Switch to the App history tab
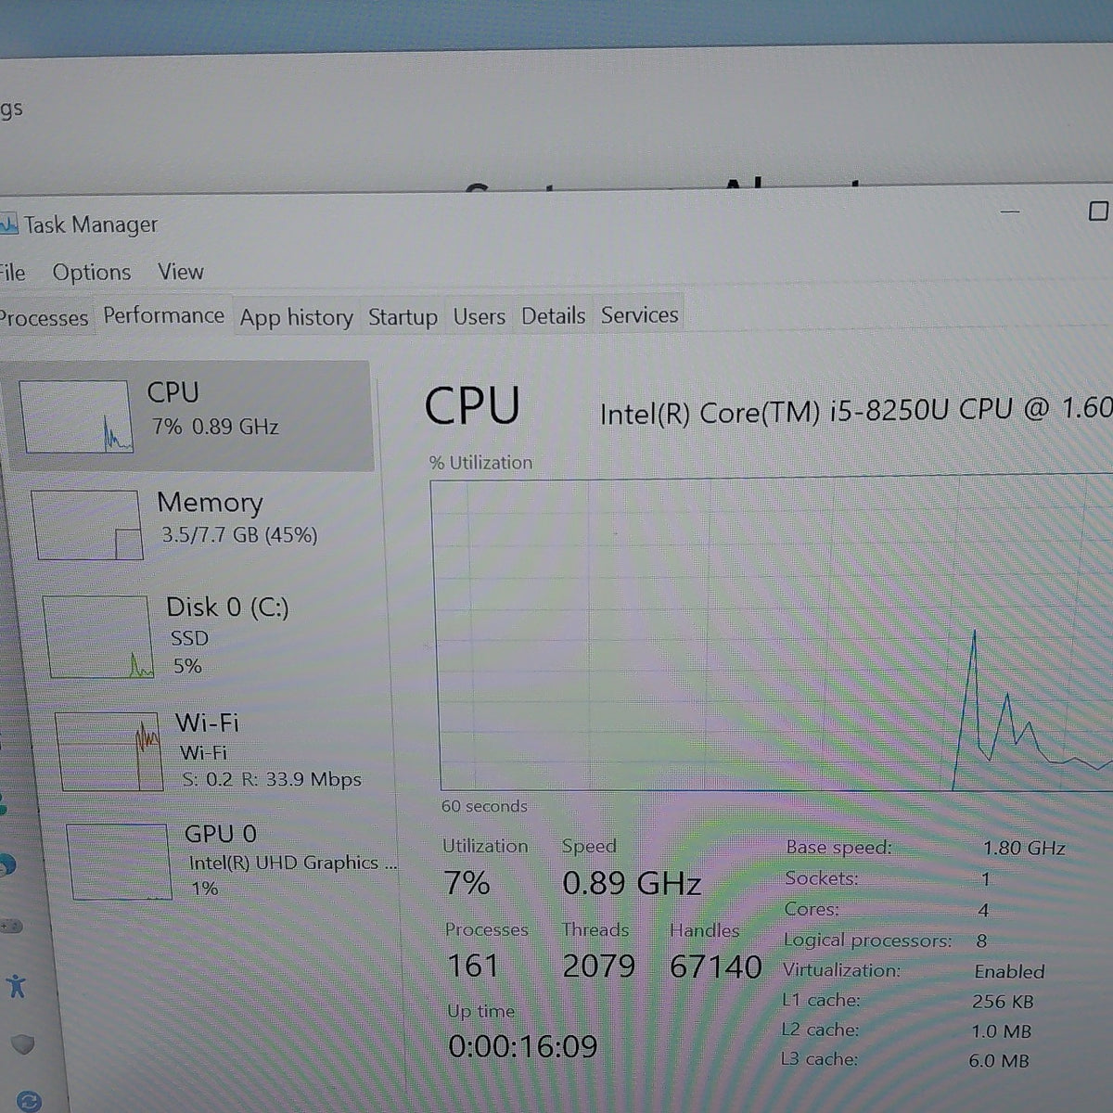Screen dimensions: 1113x1113 (296, 317)
